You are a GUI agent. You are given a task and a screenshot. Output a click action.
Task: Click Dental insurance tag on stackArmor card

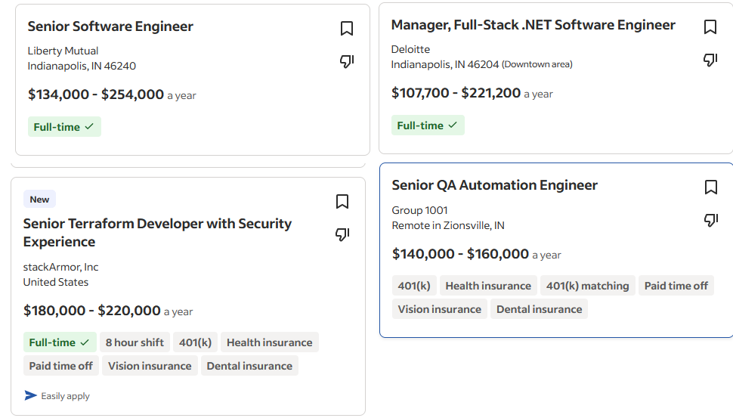pos(249,366)
